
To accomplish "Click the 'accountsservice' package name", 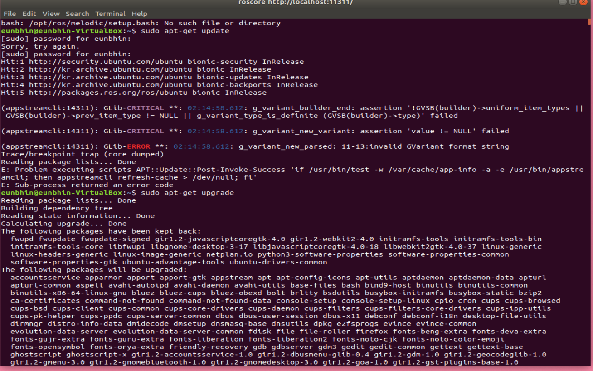I will tap(45, 278).
